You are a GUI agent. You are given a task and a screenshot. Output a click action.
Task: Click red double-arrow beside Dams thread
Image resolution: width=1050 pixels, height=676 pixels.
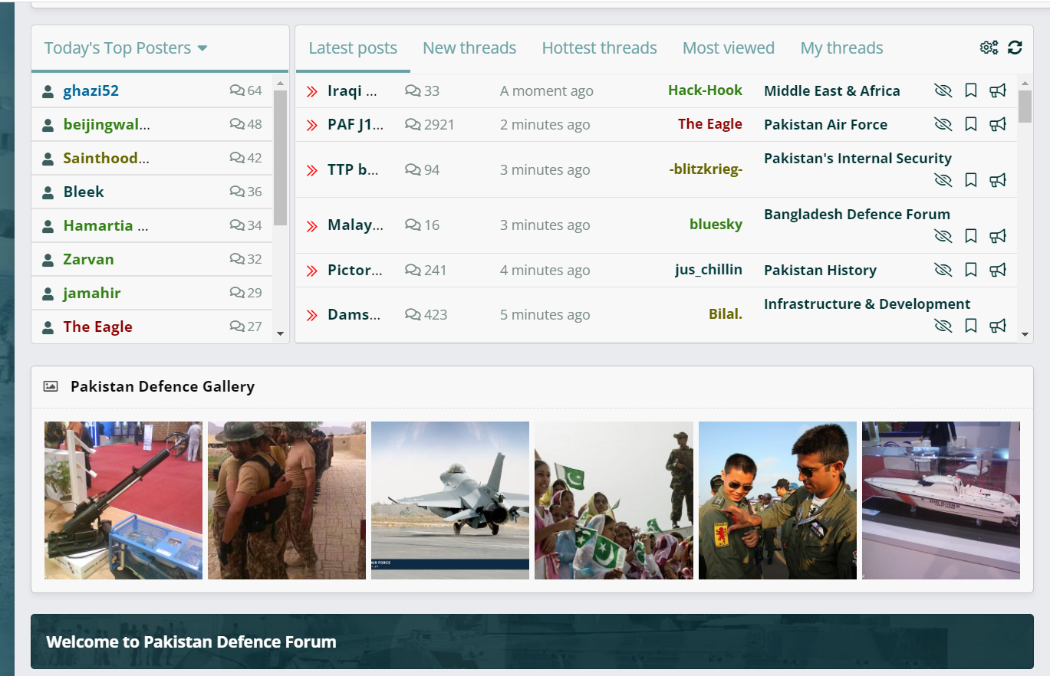click(311, 315)
